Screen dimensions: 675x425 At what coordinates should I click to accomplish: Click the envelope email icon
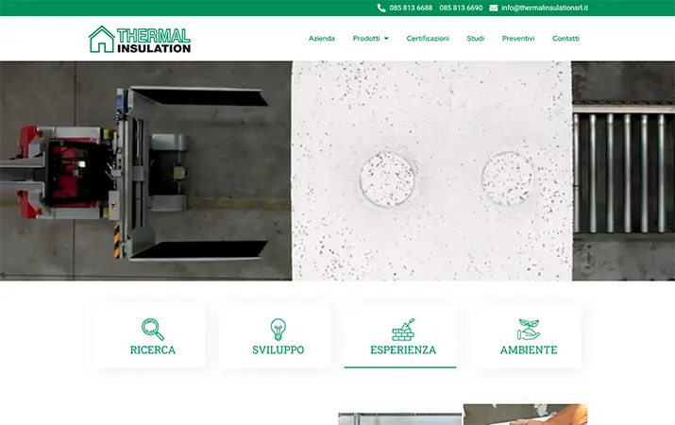click(x=494, y=8)
